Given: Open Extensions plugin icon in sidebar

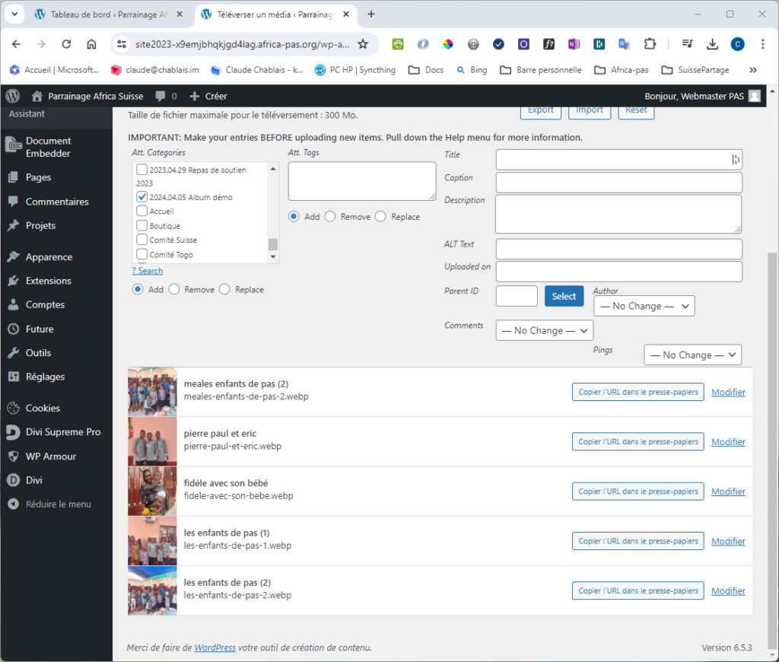Looking at the screenshot, I should (x=13, y=281).
